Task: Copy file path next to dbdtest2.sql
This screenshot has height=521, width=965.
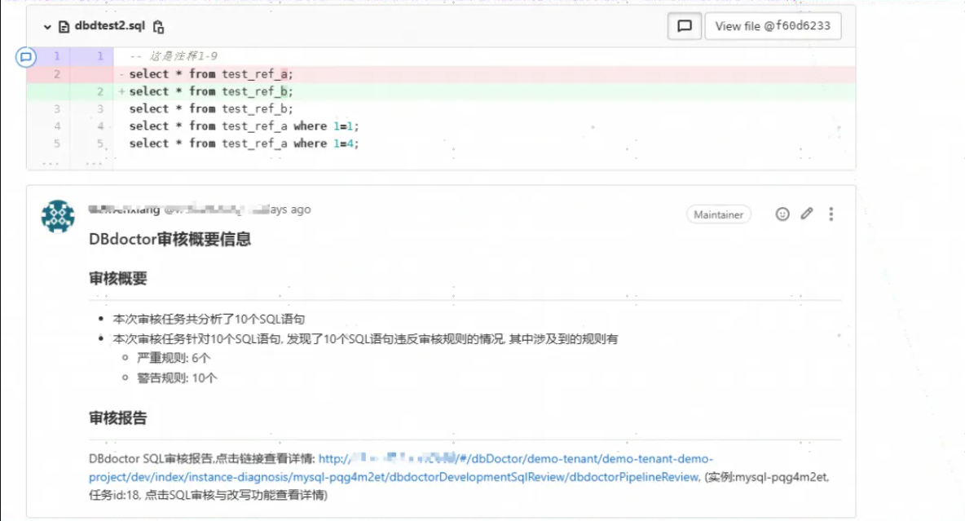Action: 158,26
